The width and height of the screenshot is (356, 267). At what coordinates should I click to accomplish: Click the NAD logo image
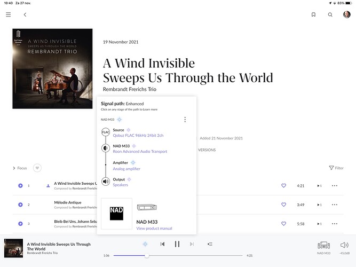[x=116, y=214]
